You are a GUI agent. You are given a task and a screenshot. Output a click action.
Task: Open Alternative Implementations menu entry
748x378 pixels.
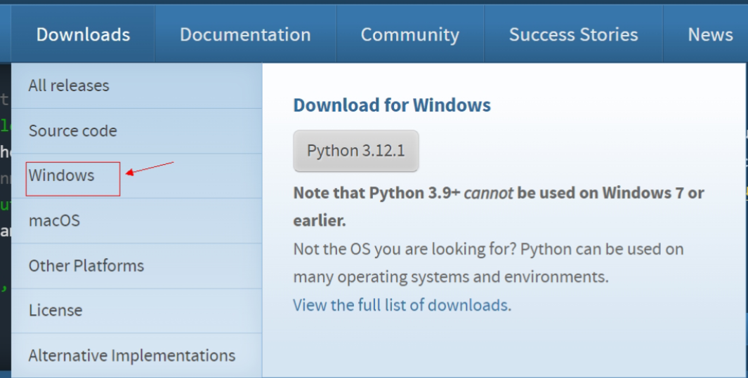[136, 355]
